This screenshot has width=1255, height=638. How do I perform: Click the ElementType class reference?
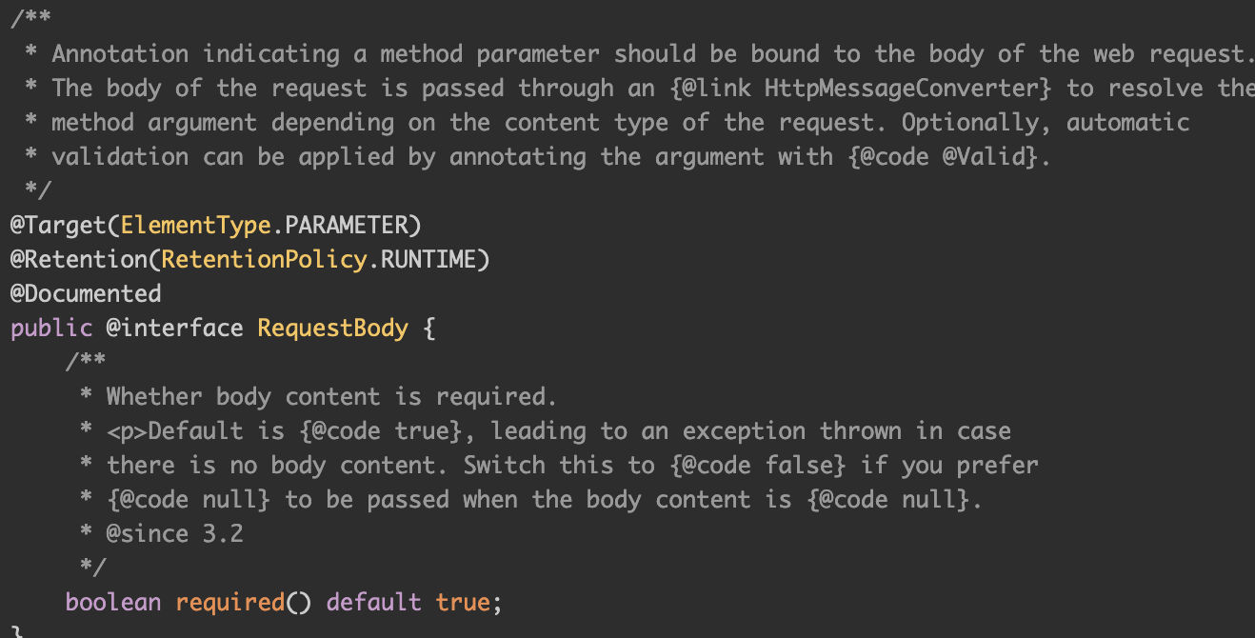pyautogui.click(x=195, y=226)
